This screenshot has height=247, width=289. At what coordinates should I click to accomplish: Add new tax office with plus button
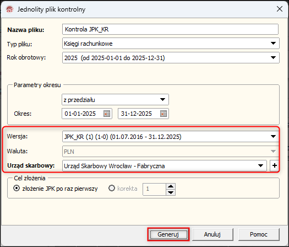click(275, 165)
